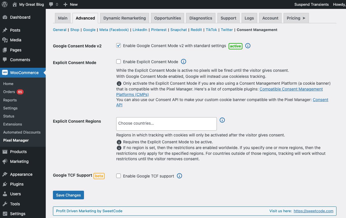Open the Choose countries dropdown field
The image size is (346, 218).
click(166, 124)
